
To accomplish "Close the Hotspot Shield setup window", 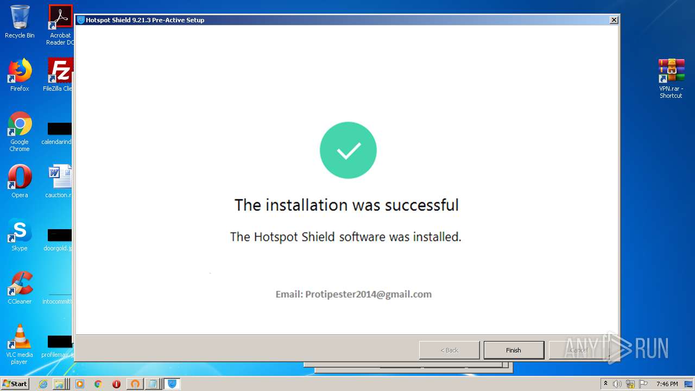I will (614, 20).
